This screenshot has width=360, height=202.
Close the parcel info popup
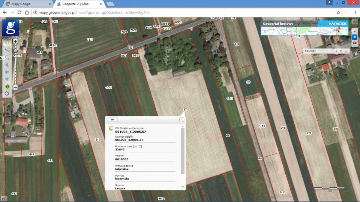(181, 120)
